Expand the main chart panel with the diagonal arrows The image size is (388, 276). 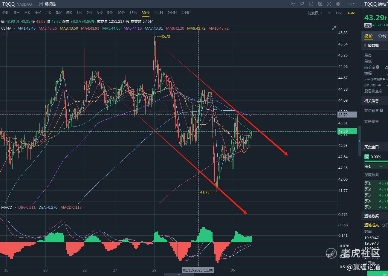pyautogui.click(x=334, y=28)
